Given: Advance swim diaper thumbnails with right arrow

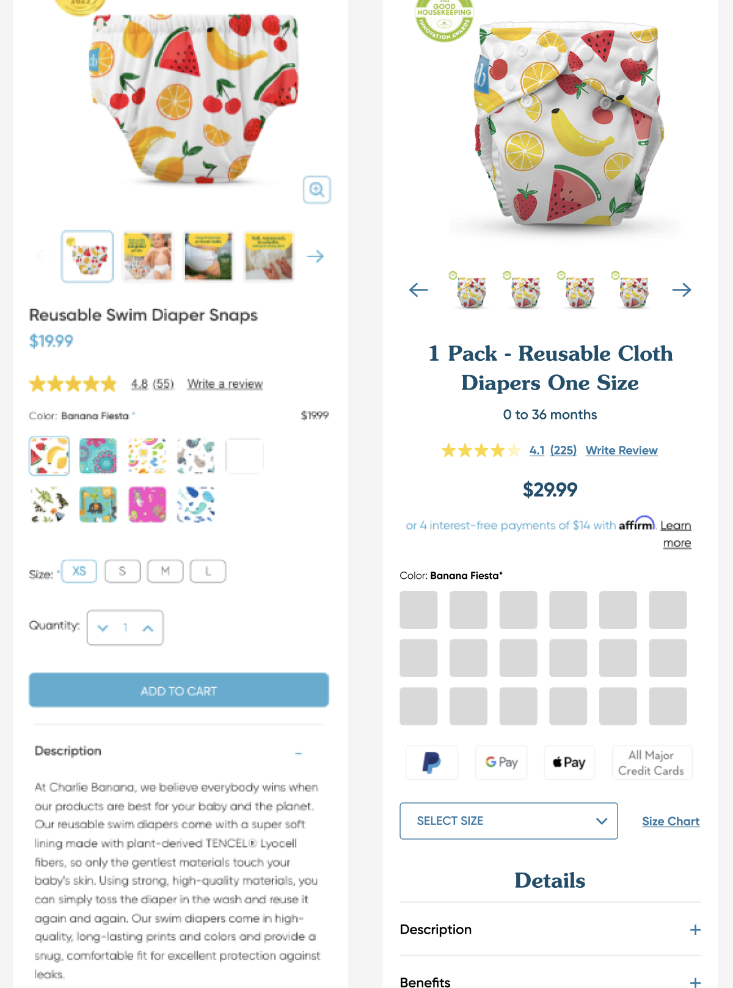Looking at the screenshot, I should (x=315, y=256).
